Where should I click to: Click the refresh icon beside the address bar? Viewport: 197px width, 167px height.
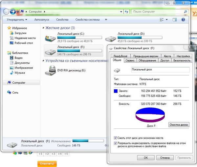coord(126,12)
